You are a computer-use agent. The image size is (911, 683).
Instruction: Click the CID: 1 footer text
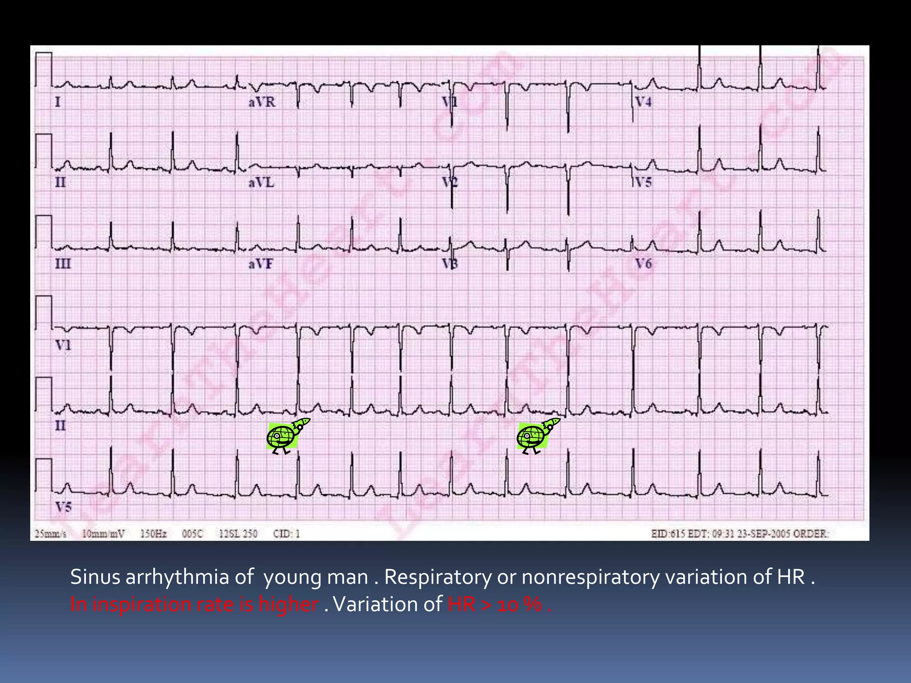click(287, 534)
